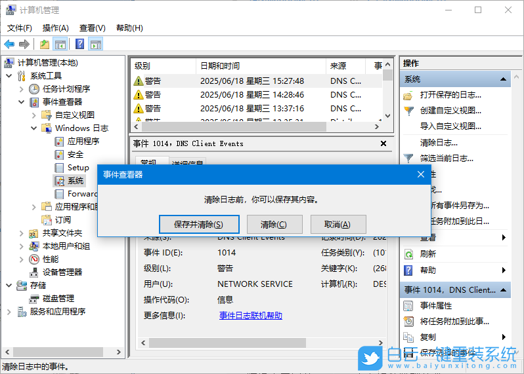
Task: Click 清除日志... in the actions pane
Action: pos(439,143)
